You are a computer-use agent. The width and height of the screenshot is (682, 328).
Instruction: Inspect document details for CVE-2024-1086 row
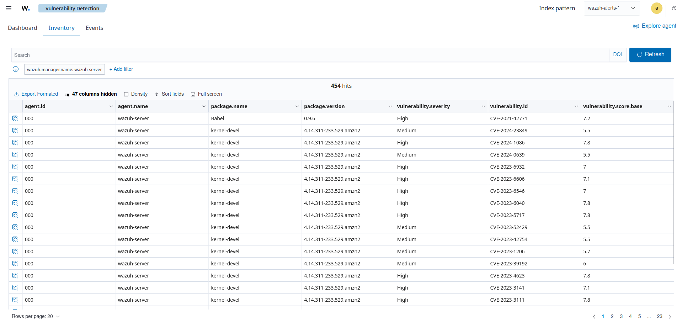(15, 143)
